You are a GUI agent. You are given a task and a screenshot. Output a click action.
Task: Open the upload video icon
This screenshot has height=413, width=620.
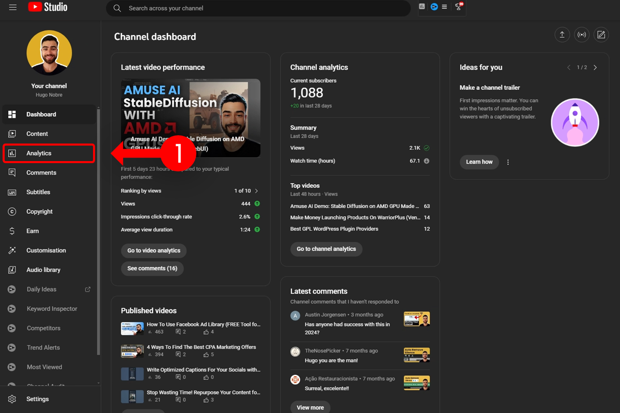click(562, 35)
